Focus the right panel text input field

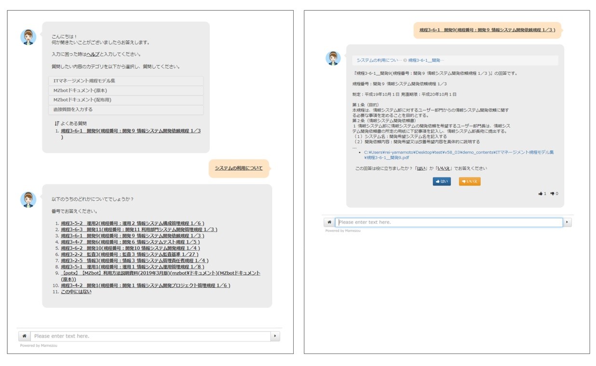pyautogui.click(x=449, y=222)
